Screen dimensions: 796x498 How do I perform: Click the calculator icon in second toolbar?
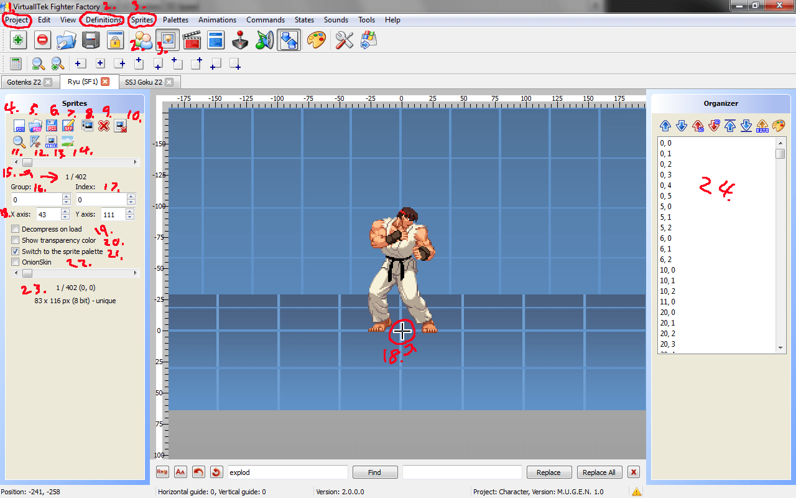click(16, 63)
